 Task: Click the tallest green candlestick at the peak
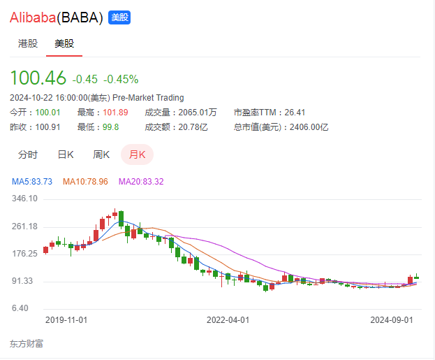pyautogui.click(x=121, y=219)
